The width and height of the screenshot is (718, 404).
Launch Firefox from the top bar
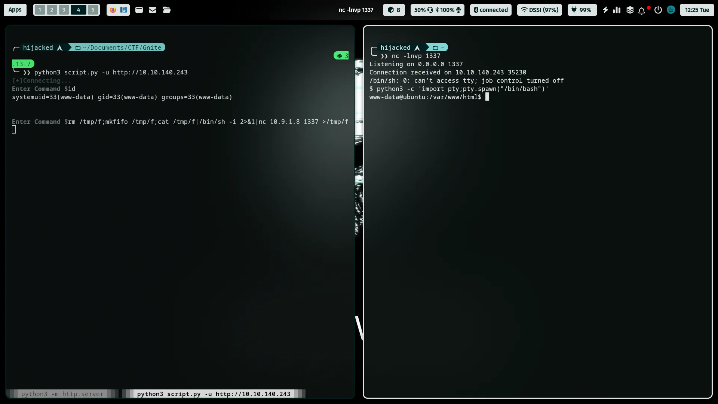pyautogui.click(x=113, y=10)
